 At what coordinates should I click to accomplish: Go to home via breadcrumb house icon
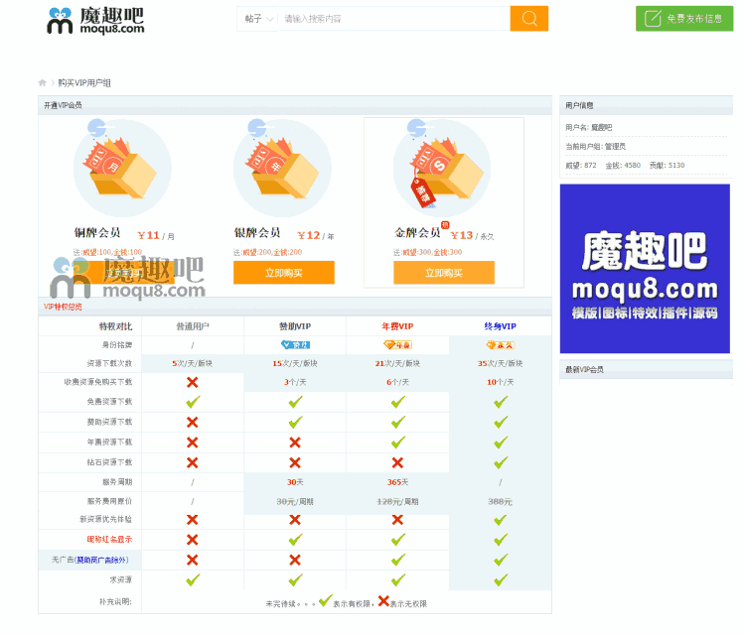pyautogui.click(x=43, y=83)
